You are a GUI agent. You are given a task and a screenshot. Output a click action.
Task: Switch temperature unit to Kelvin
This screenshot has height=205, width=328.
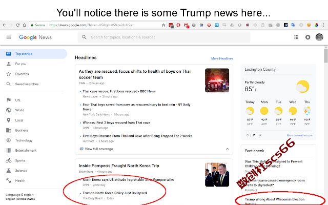[260, 135]
